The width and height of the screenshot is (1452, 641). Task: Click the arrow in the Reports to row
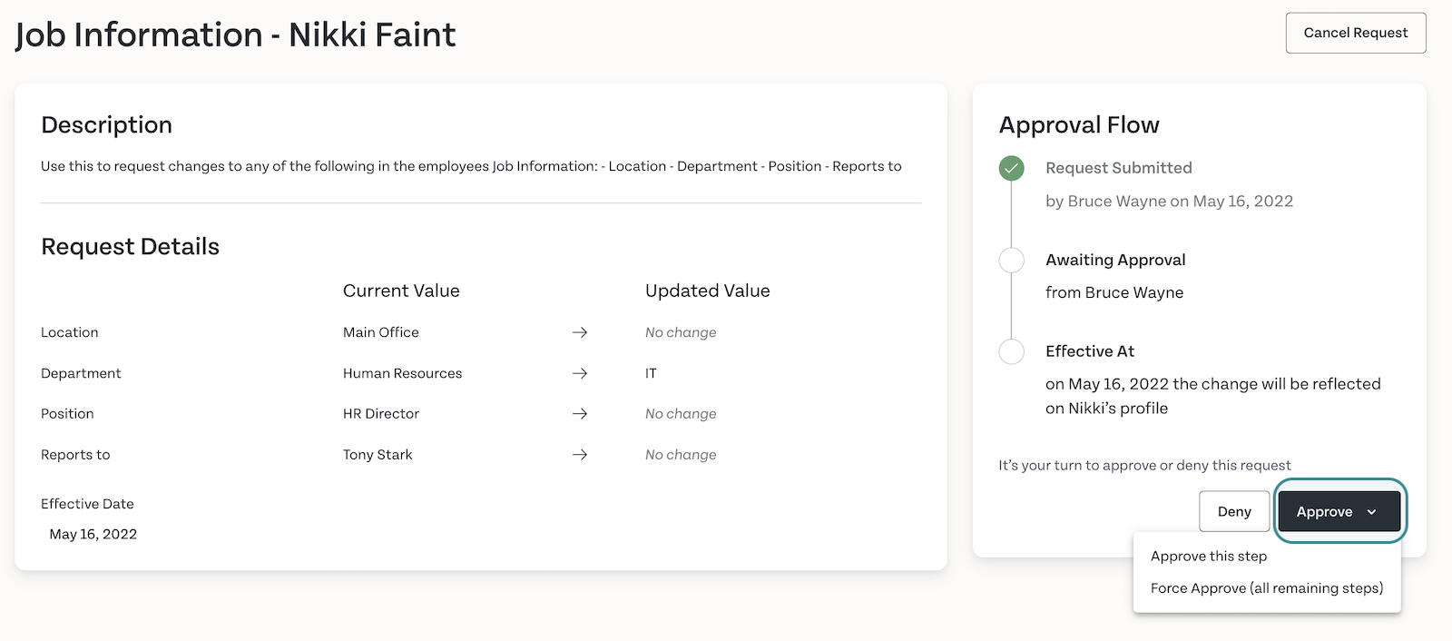click(580, 454)
